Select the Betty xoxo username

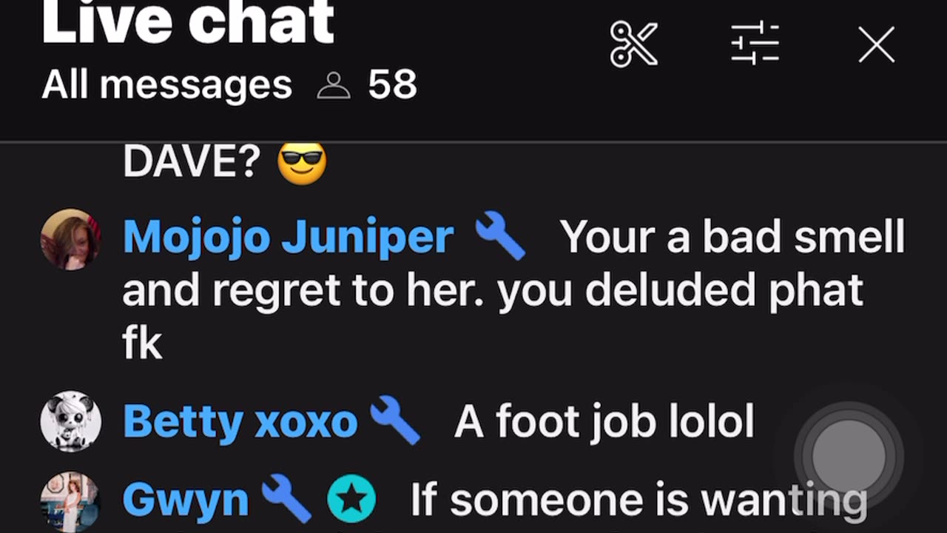(240, 421)
